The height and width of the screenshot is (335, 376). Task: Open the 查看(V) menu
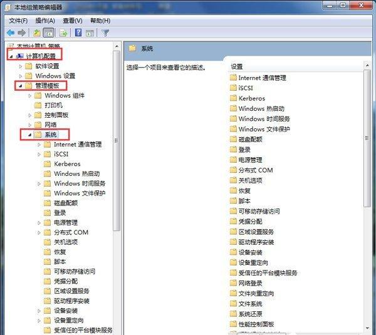click(73, 21)
